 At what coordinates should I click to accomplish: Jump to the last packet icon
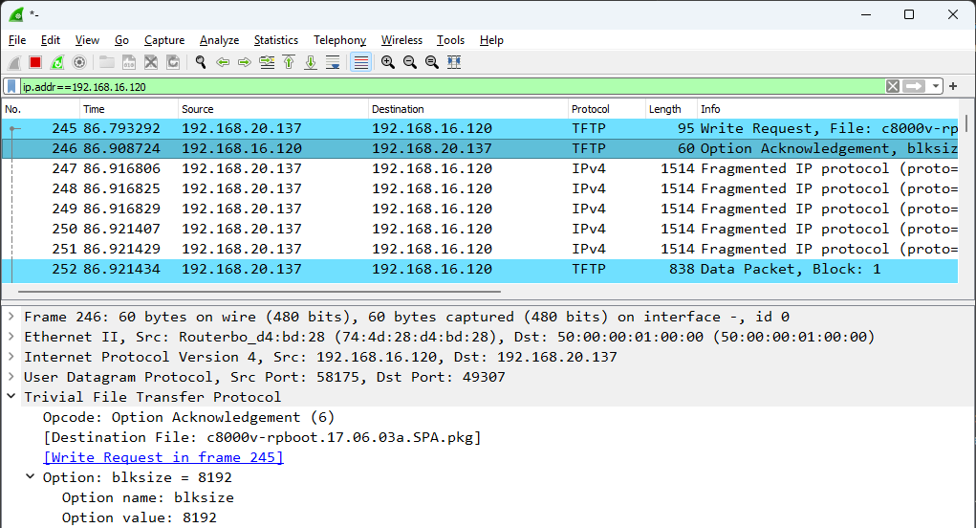click(x=311, y=62)
